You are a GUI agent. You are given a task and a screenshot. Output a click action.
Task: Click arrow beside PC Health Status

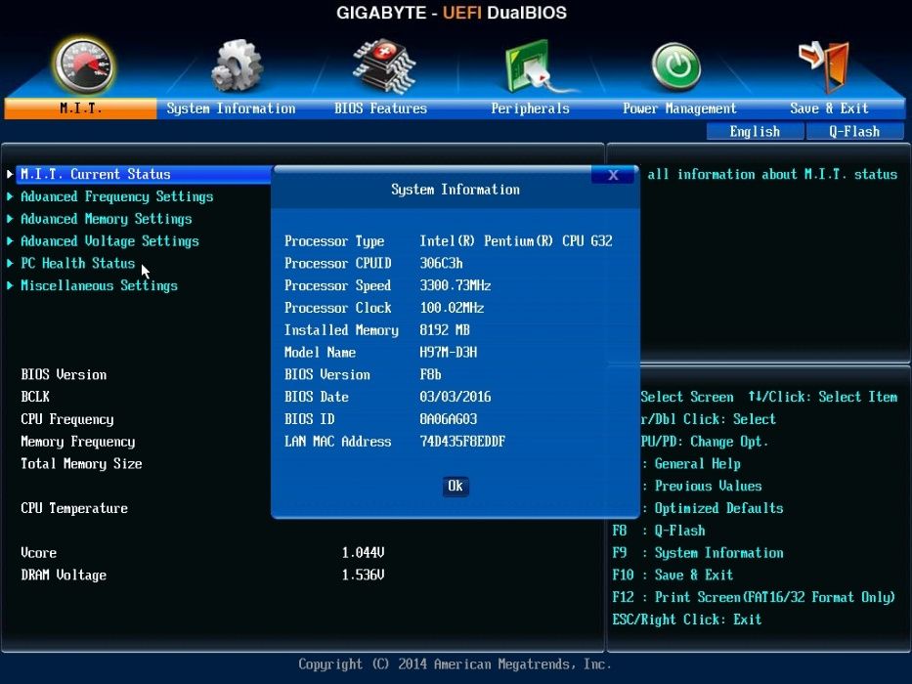pyautogui.click(x=10, y=263)
